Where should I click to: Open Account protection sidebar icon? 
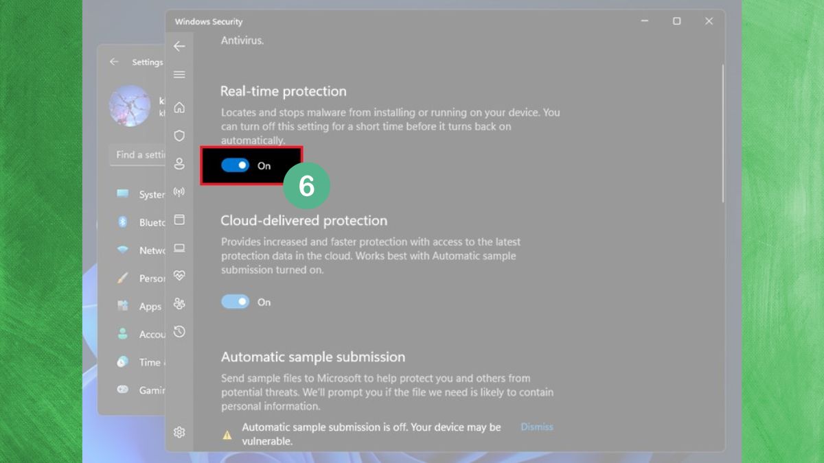click(x=179, y=164)
